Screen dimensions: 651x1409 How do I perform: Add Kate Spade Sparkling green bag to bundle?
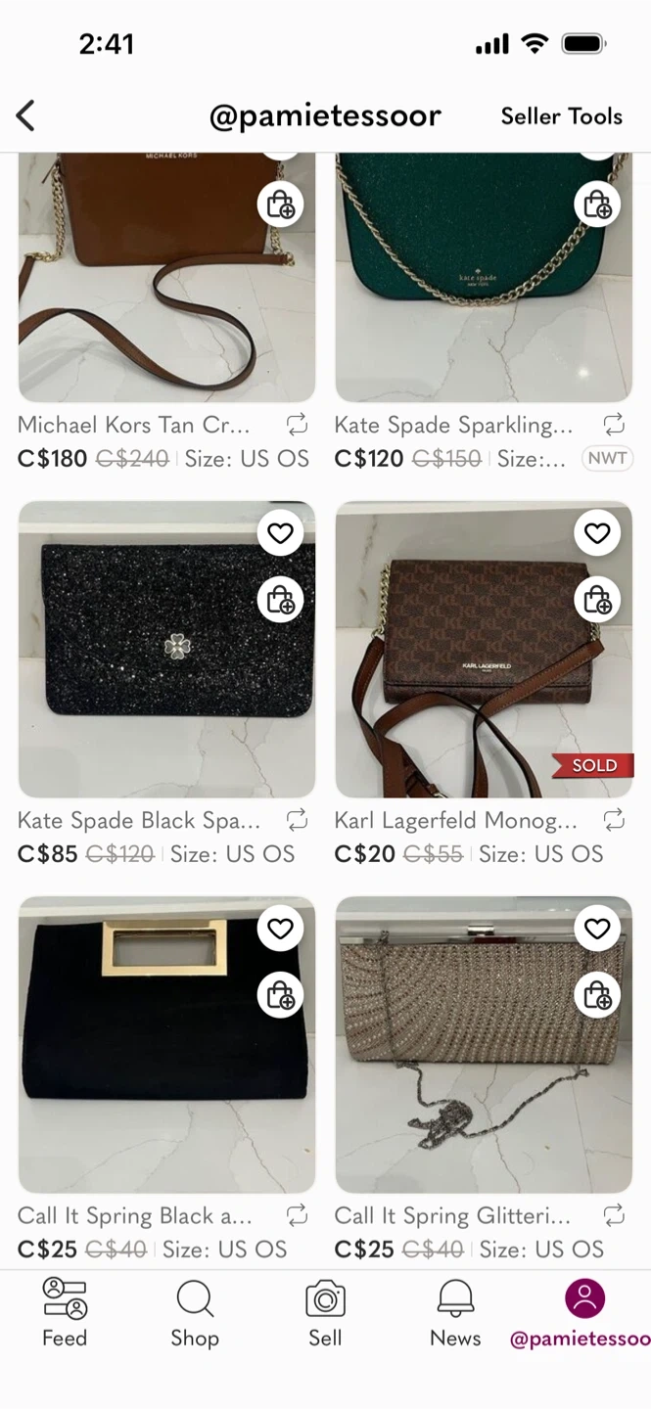pos(597,205)
